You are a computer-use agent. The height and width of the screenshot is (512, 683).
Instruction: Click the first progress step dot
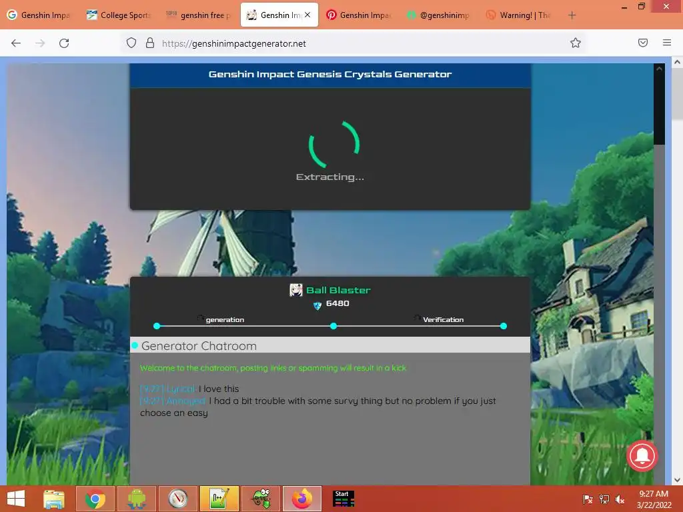tap(157, 326)
